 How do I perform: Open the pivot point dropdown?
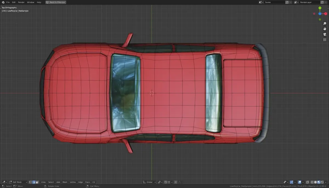pyautogui.click(x=160, y=182)
